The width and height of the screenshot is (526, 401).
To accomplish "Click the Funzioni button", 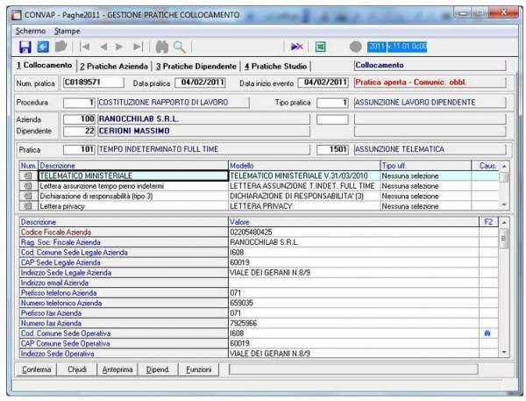I will (199, 369).
